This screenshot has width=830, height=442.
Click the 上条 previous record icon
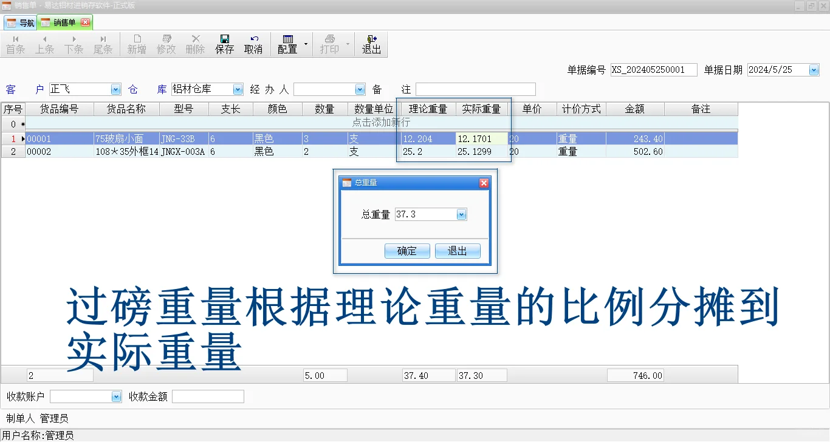[x=44, y=44]
